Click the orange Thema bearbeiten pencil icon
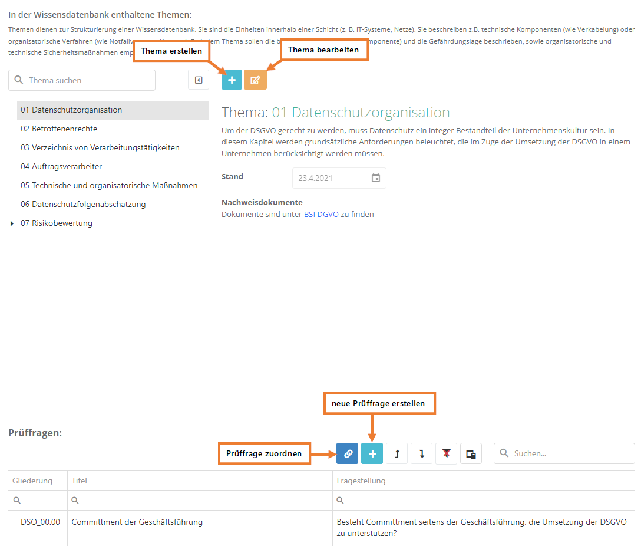This screenshot has height=546, width=641. 255,80
